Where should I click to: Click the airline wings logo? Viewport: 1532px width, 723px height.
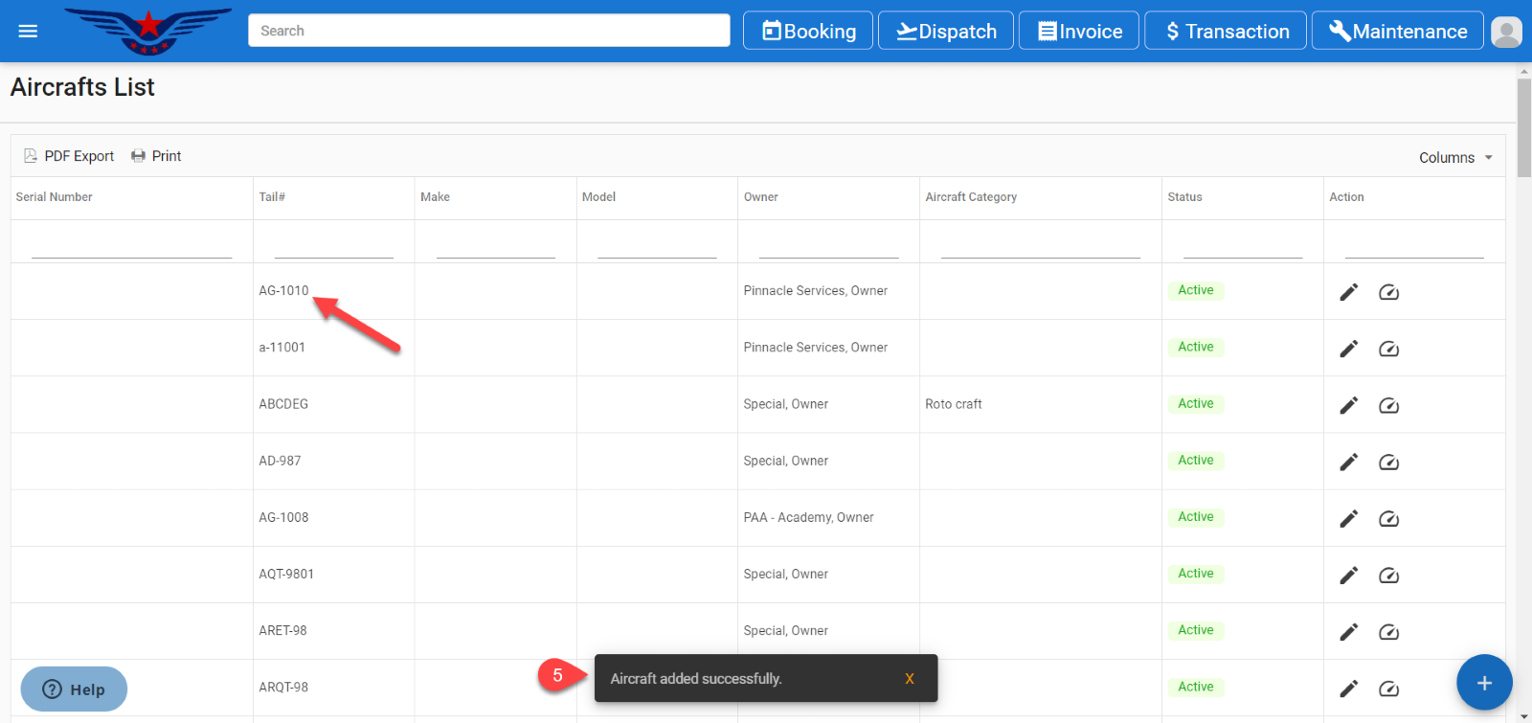coord(148,31)
